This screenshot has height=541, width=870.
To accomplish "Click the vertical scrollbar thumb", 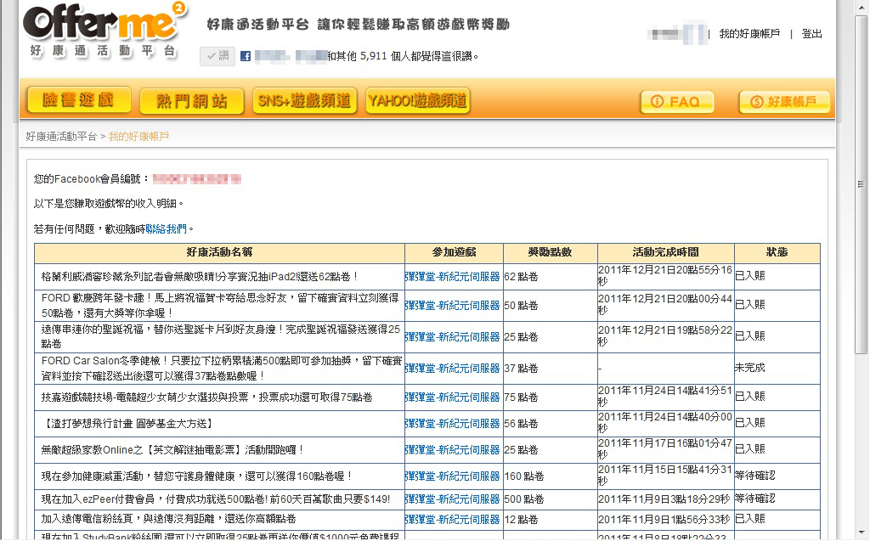I will point(862,185).
